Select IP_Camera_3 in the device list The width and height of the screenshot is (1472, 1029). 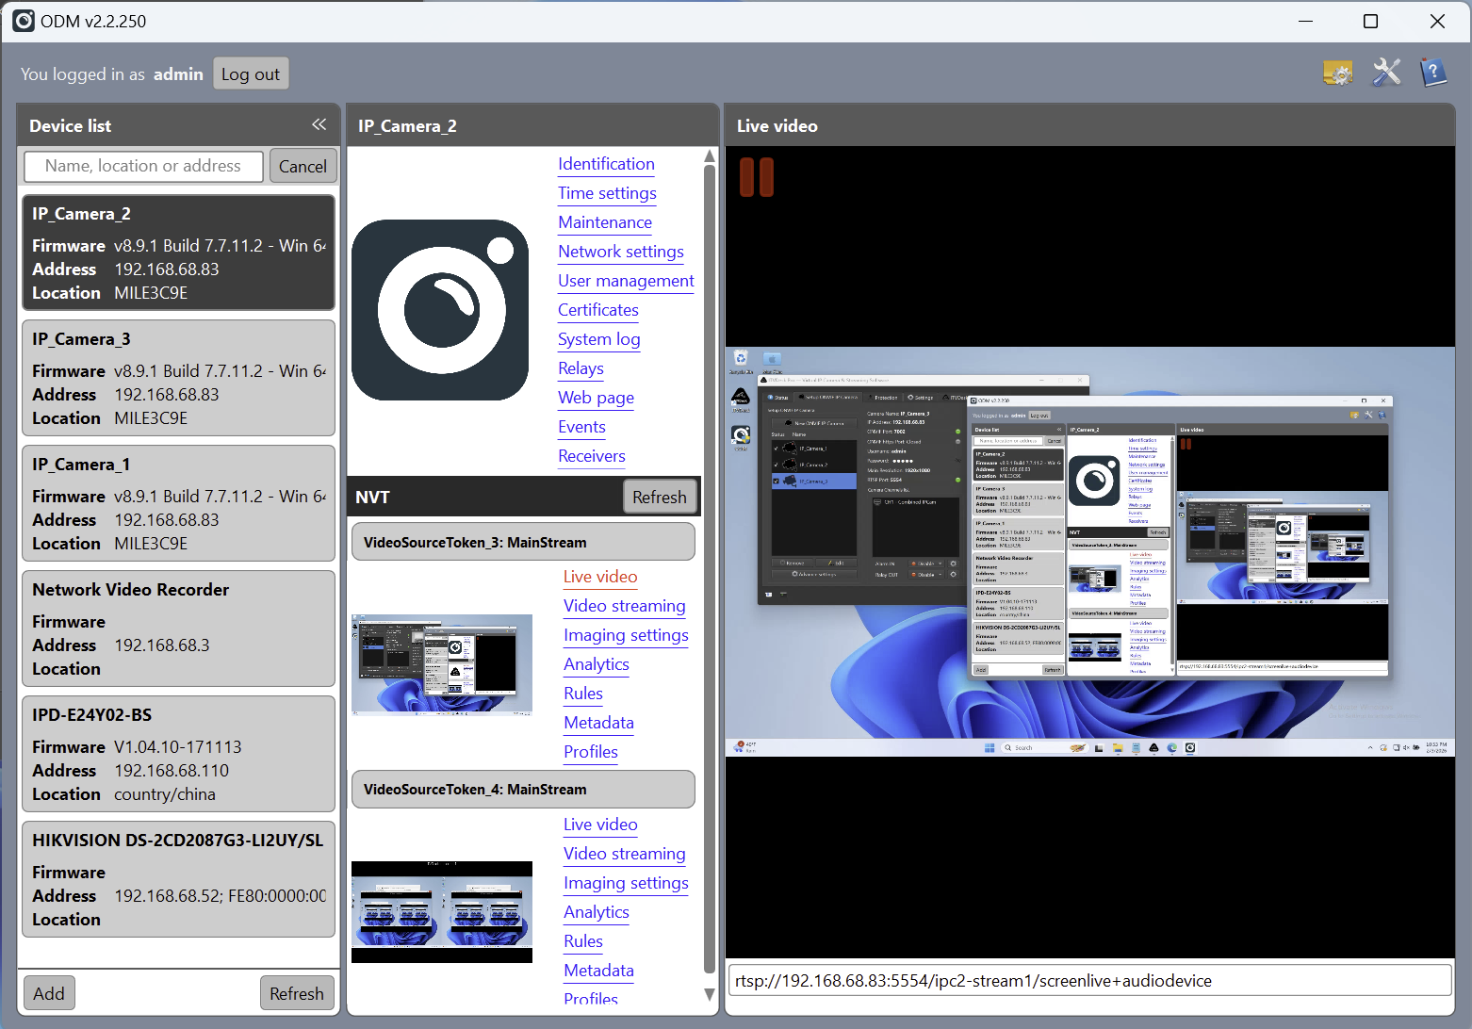click(x=178, y=378)
